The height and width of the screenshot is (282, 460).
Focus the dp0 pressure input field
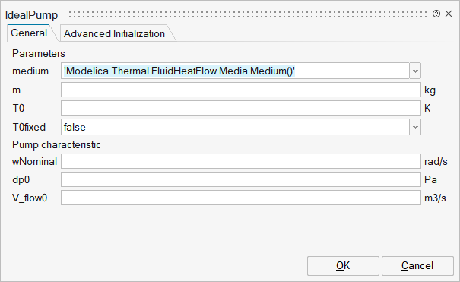point(241,179)
